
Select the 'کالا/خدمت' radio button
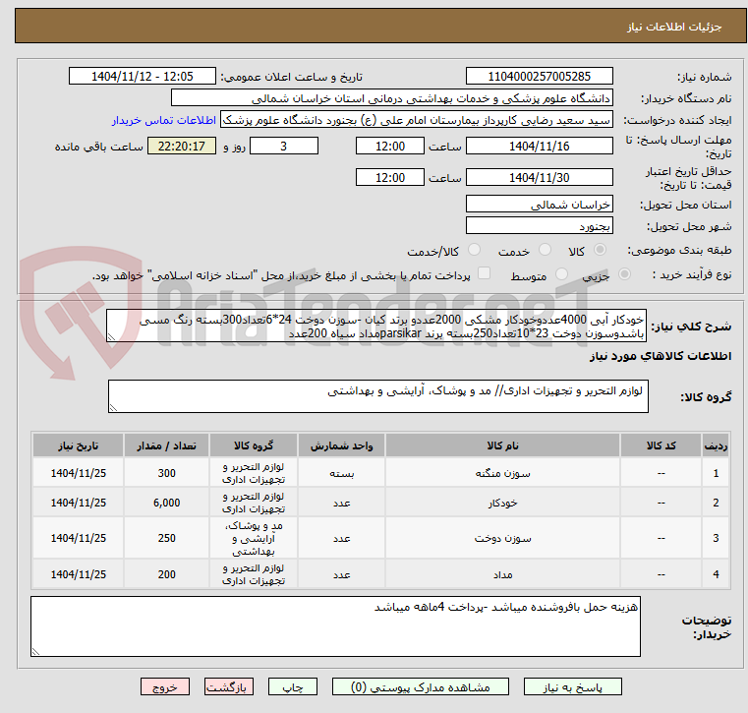click(x=474, y=250)
